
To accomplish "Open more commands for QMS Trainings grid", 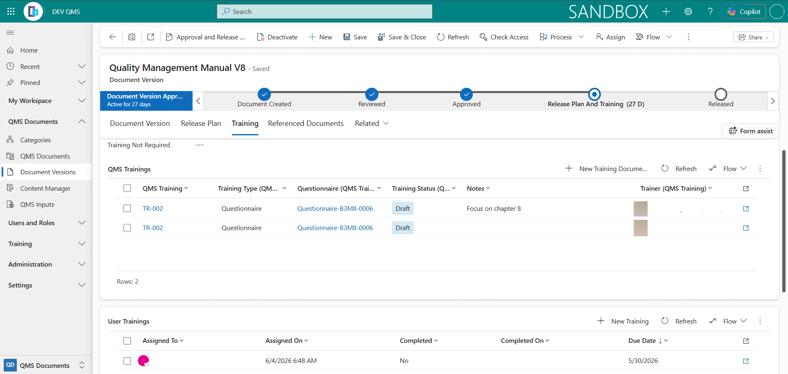I will [760, 169].
